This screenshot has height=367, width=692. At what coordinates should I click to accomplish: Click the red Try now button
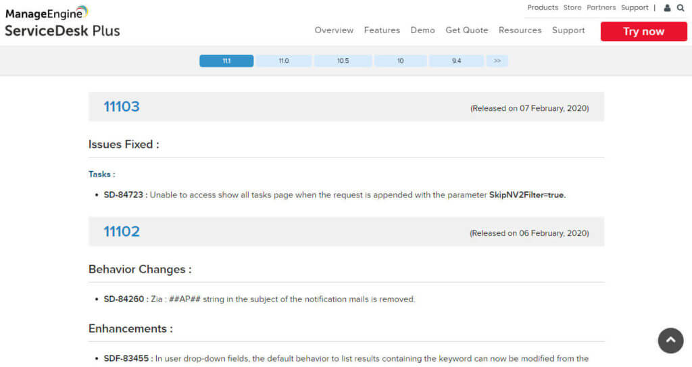(x=643, y=31)
